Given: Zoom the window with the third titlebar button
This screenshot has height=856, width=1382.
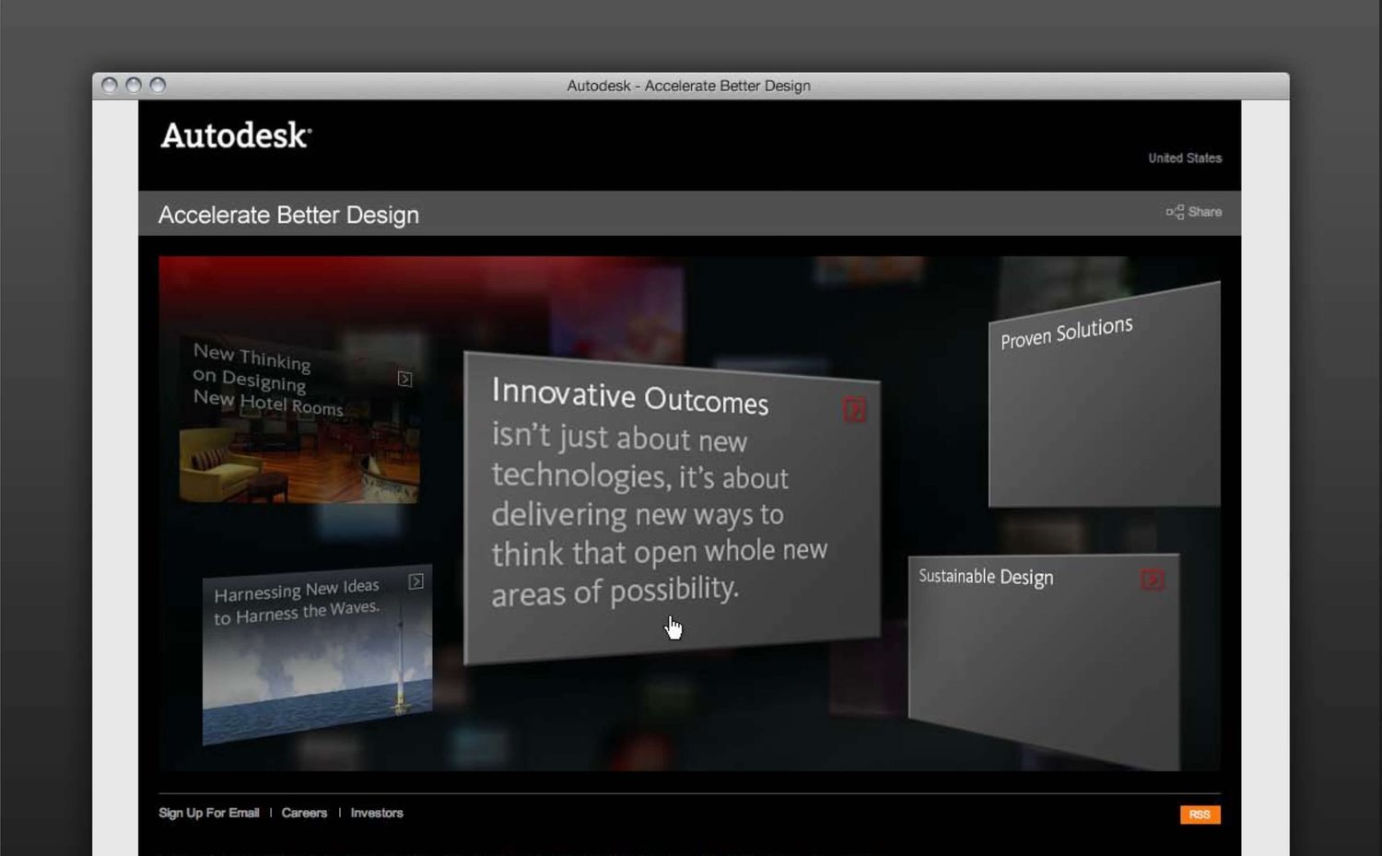Looking at the screenshot, I should (158, 86).
